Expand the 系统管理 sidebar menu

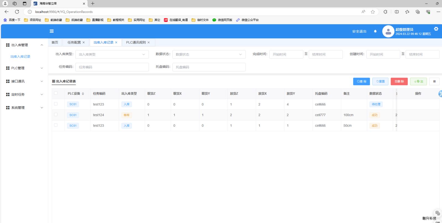click(x=24, y=108)
